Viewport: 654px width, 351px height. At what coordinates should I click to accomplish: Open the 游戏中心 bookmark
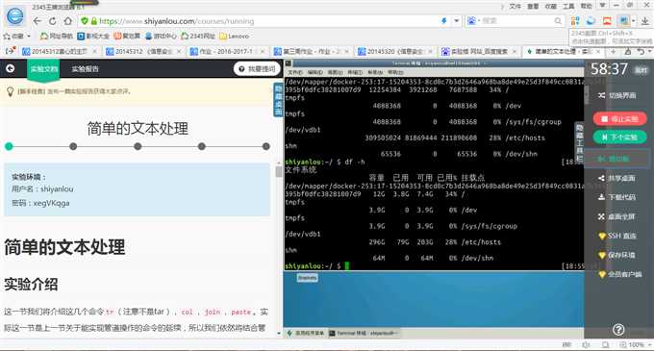(x=161, y=37)
